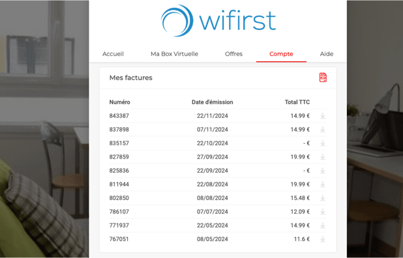Screen dimensions: 403x258
Task: Click the date 27/09/2024
Action: point(213,157)
